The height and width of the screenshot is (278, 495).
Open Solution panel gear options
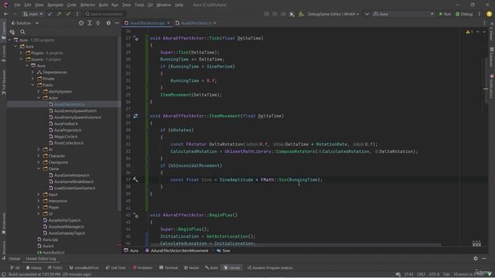click(x=108, y=23)
